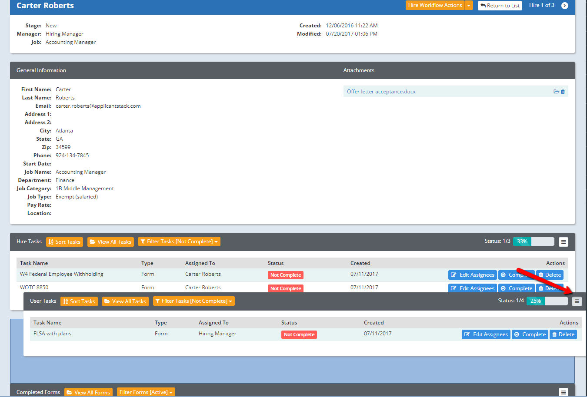The height and width of the screenshot is (397, 587).
Task: Select View All Forms in Completed Forms
Action: tap(88, 392)
